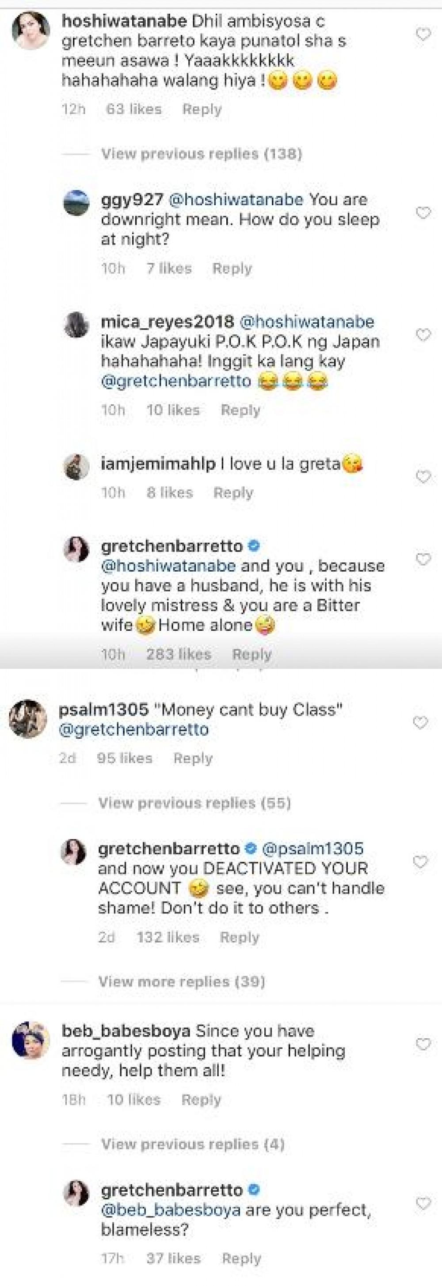The image size is (442, 1286).
Task: Heart the mica_reyes2018 reply
Action: 423,334
